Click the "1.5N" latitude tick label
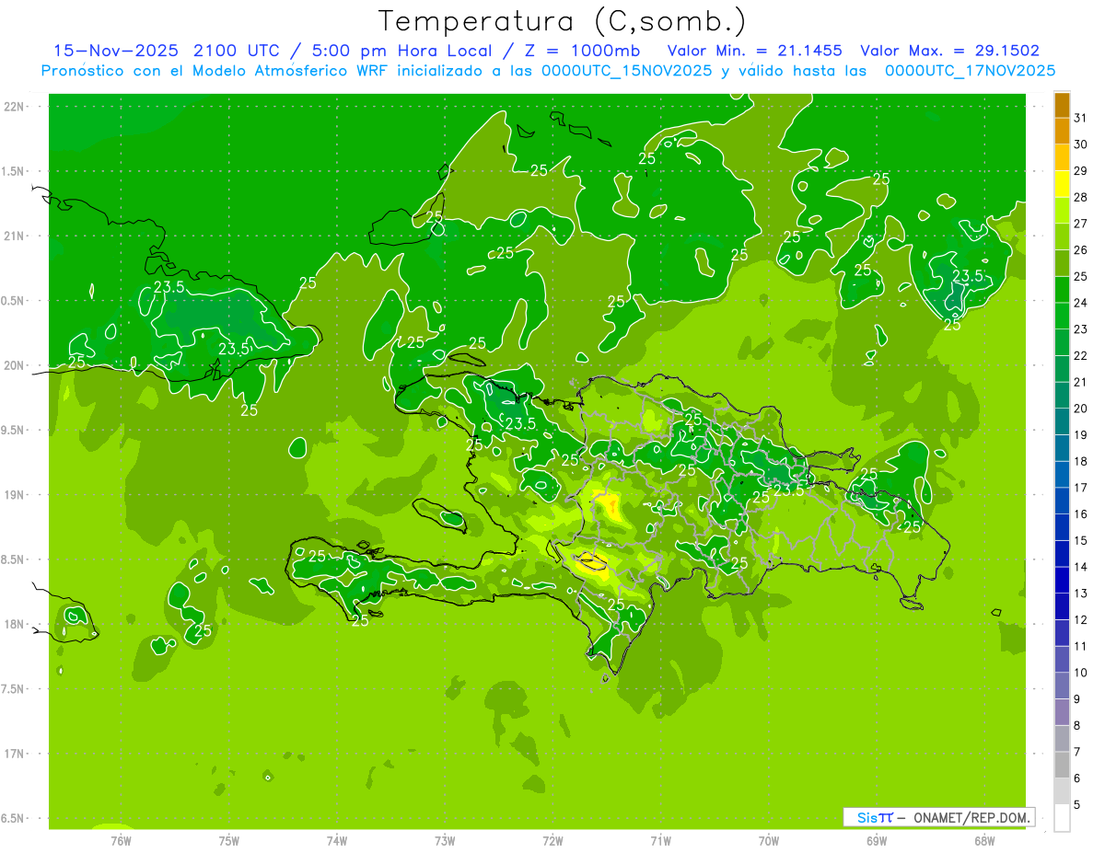The image size is (1105, 853). (14, 171)
